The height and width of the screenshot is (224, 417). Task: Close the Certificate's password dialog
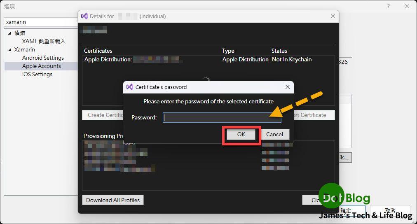coord(288,87)
